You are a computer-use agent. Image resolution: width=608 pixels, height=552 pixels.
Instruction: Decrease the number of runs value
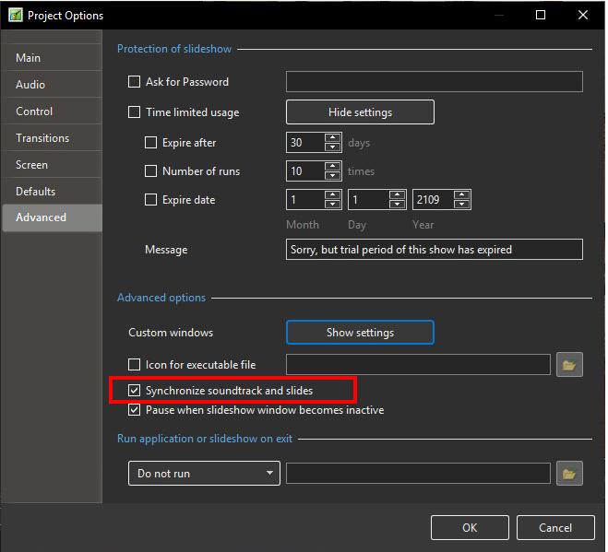click(332, 176)
